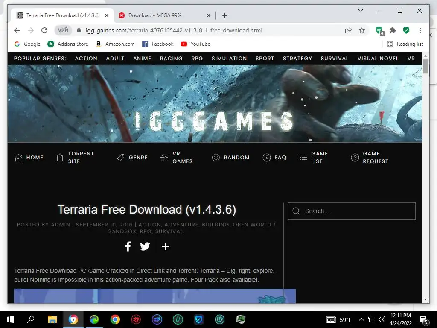Share the post on Facebook

pos(128,246)
